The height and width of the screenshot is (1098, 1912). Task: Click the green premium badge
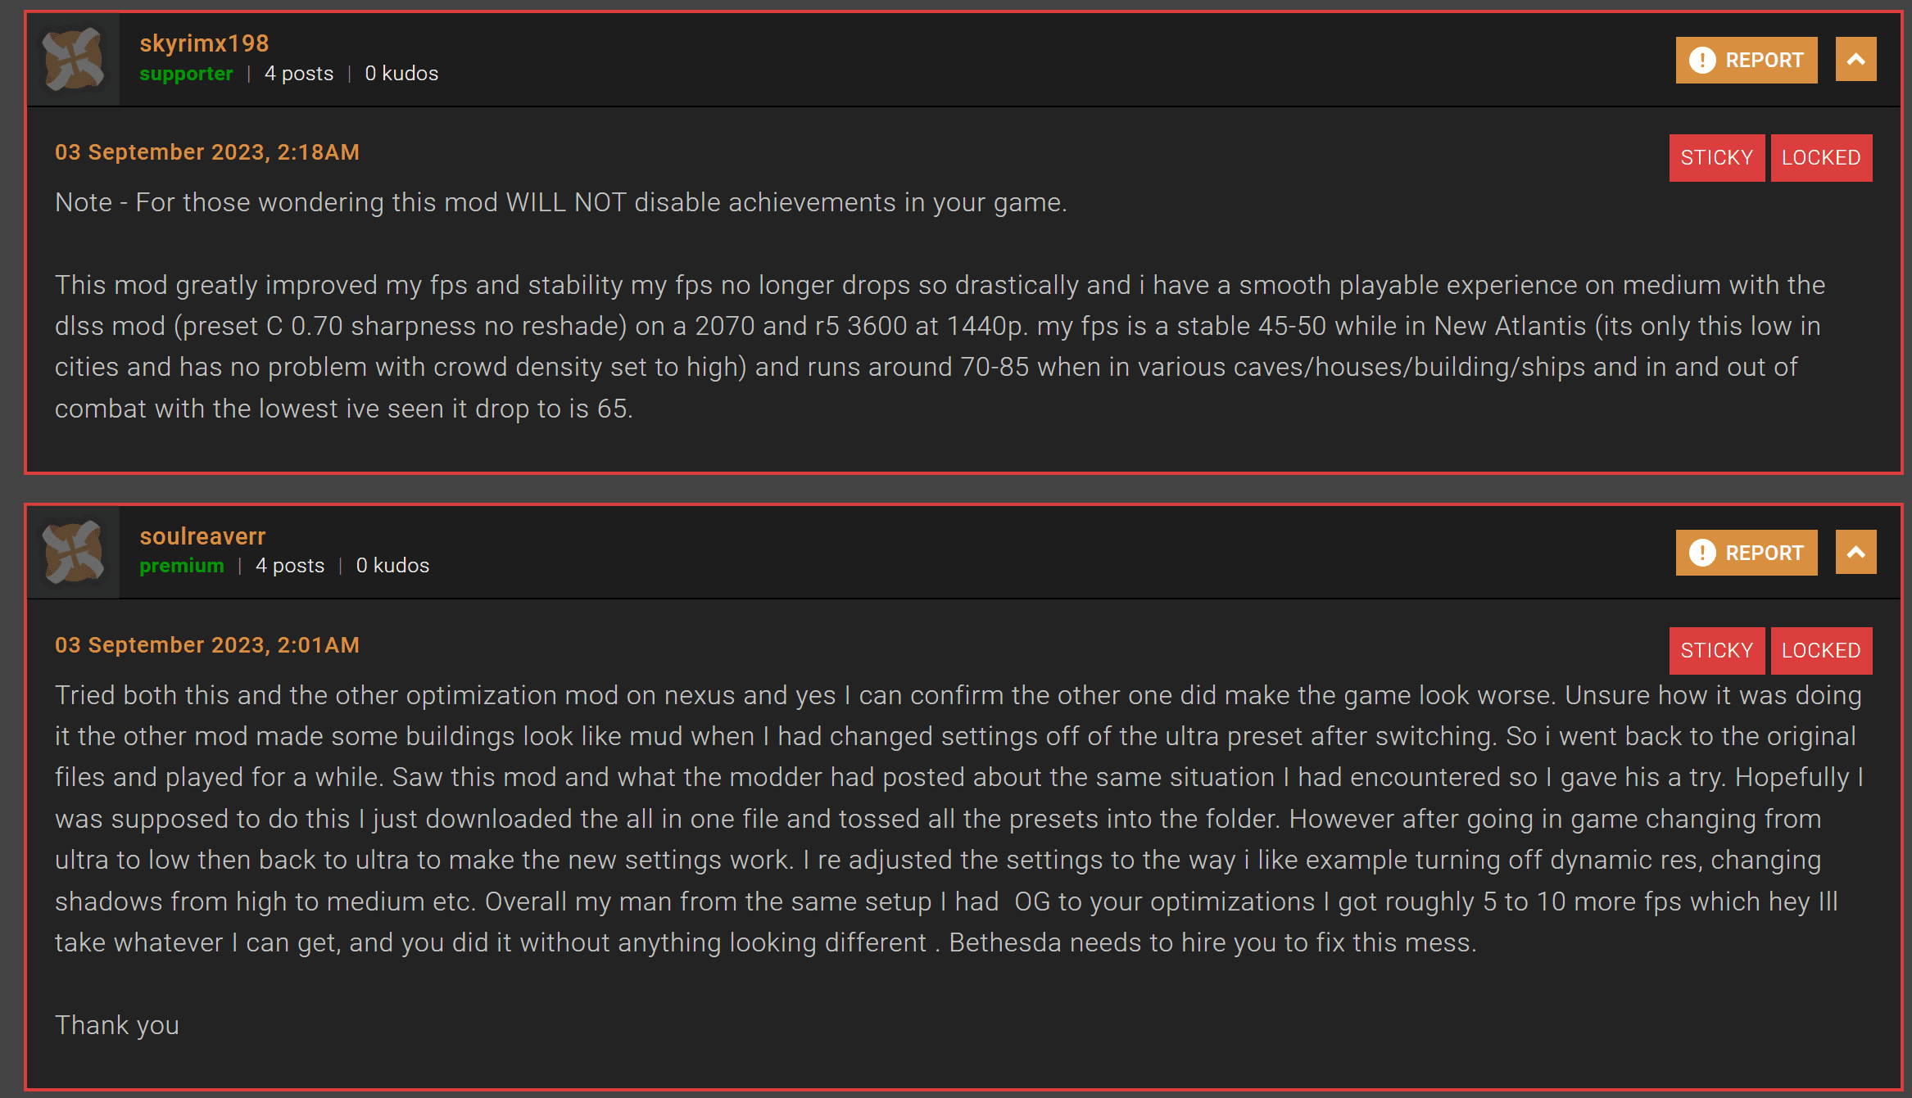[181, 566]
